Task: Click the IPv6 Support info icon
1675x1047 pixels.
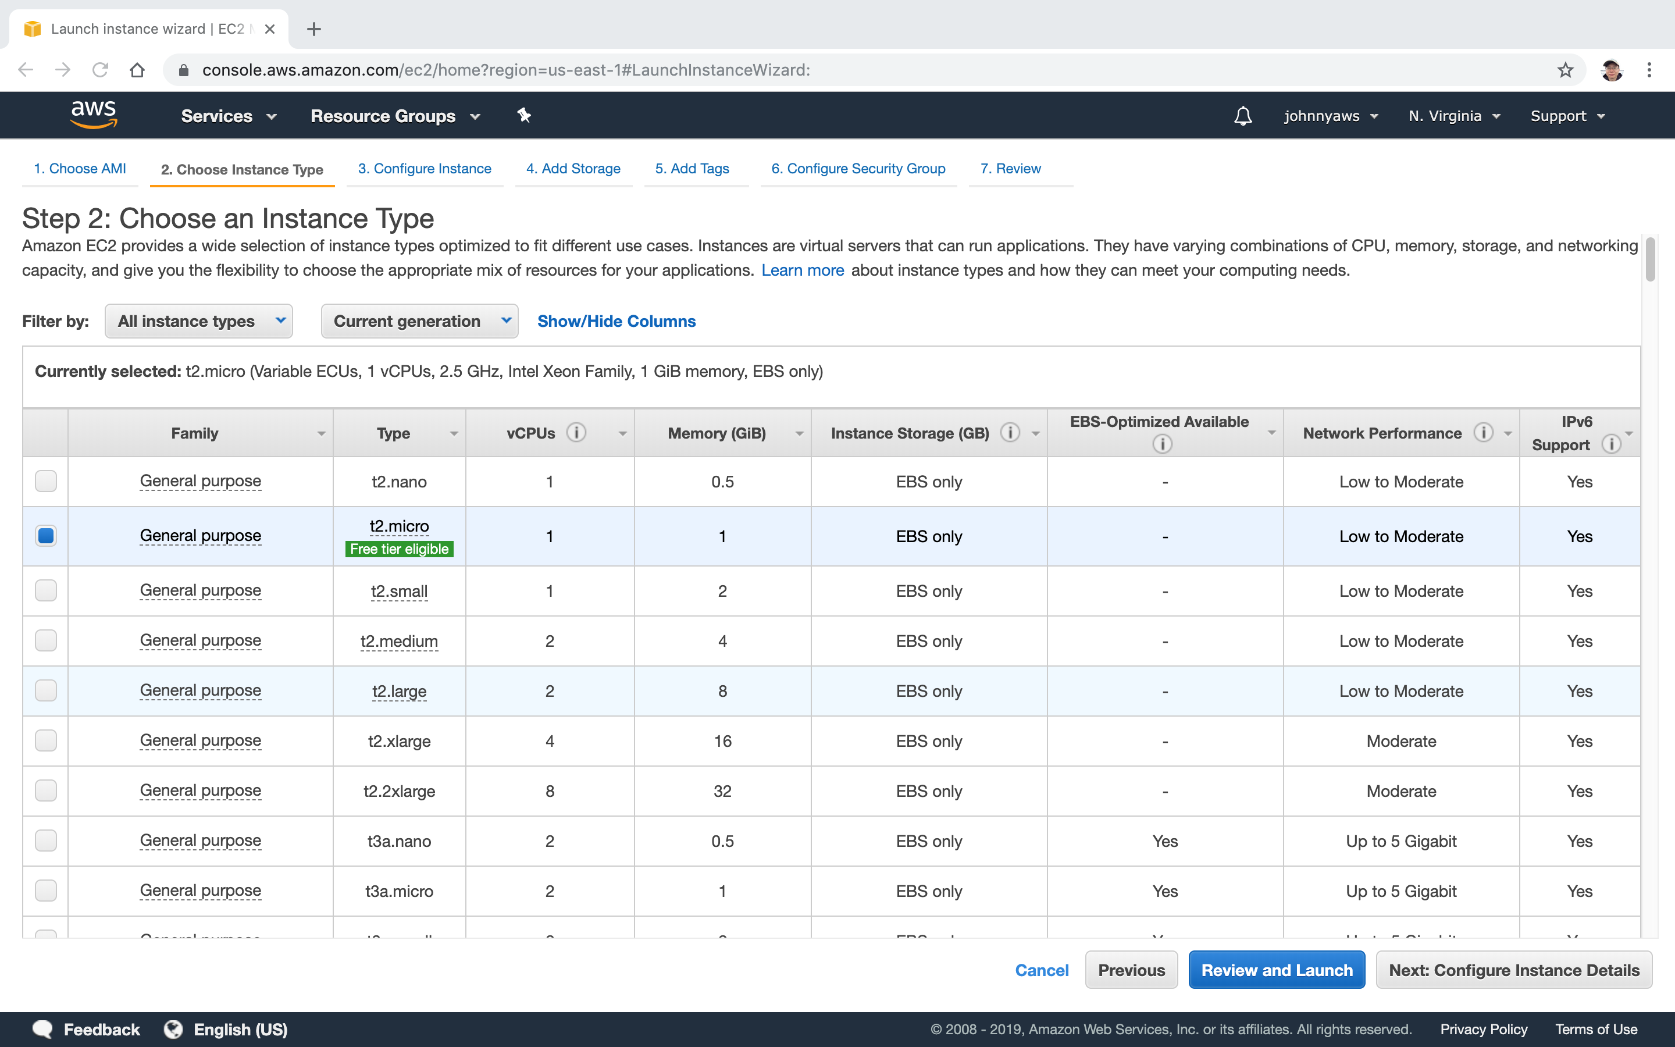Action: click(1612, 444)
